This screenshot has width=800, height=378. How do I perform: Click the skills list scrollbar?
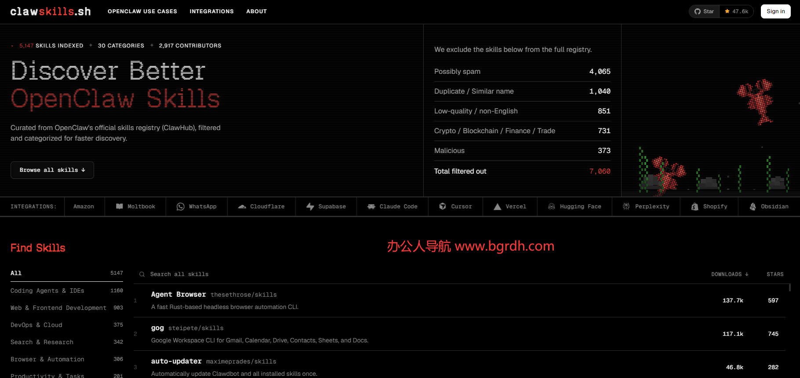789,288
